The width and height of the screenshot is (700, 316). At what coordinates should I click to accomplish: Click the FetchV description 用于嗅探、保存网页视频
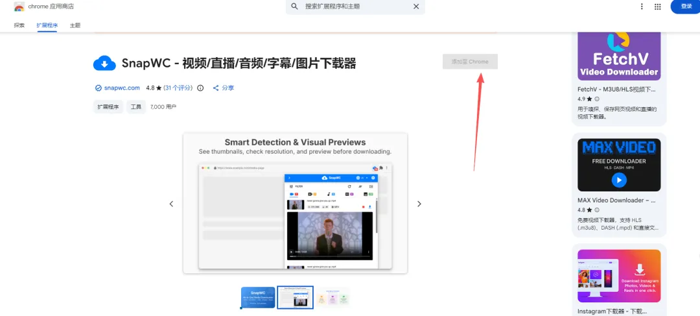(x=616, y=113)
